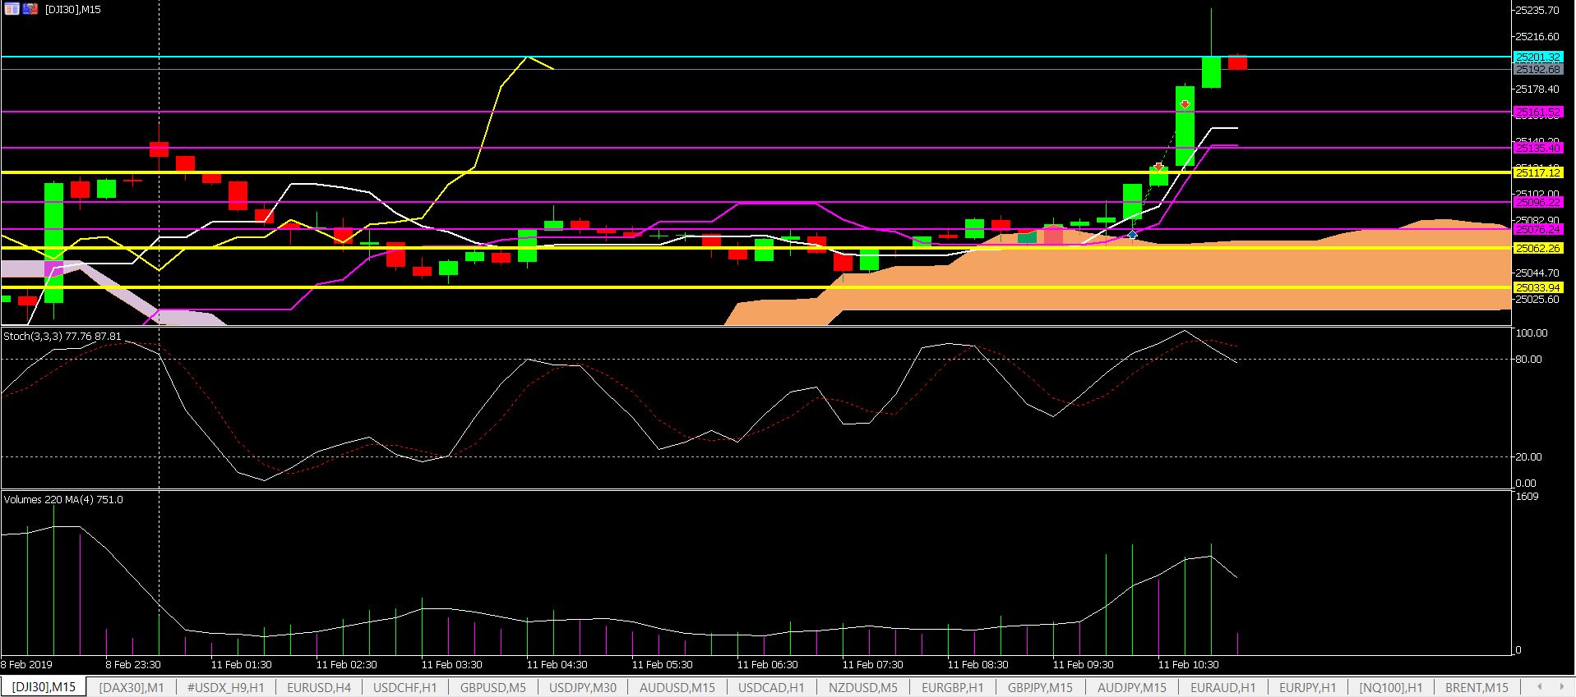Select the NZDUSD,M5 chart tab
This screenshot has width=1576, height=697.
pyautogui.click(x=862, y=687)
